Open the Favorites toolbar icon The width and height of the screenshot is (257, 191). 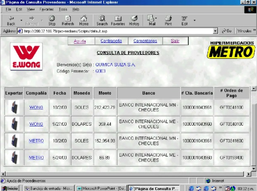tap(118, 21)
